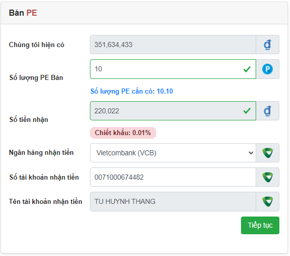
Task: Click the dong currency icon beside available balance
Action: [x=267, y=45]
